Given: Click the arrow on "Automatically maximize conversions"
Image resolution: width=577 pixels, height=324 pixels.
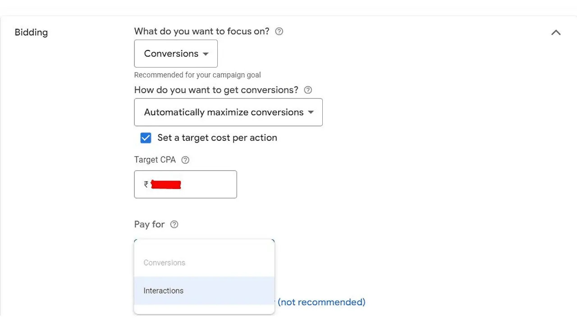Looking at the screenshot, I should coord(311,112).
